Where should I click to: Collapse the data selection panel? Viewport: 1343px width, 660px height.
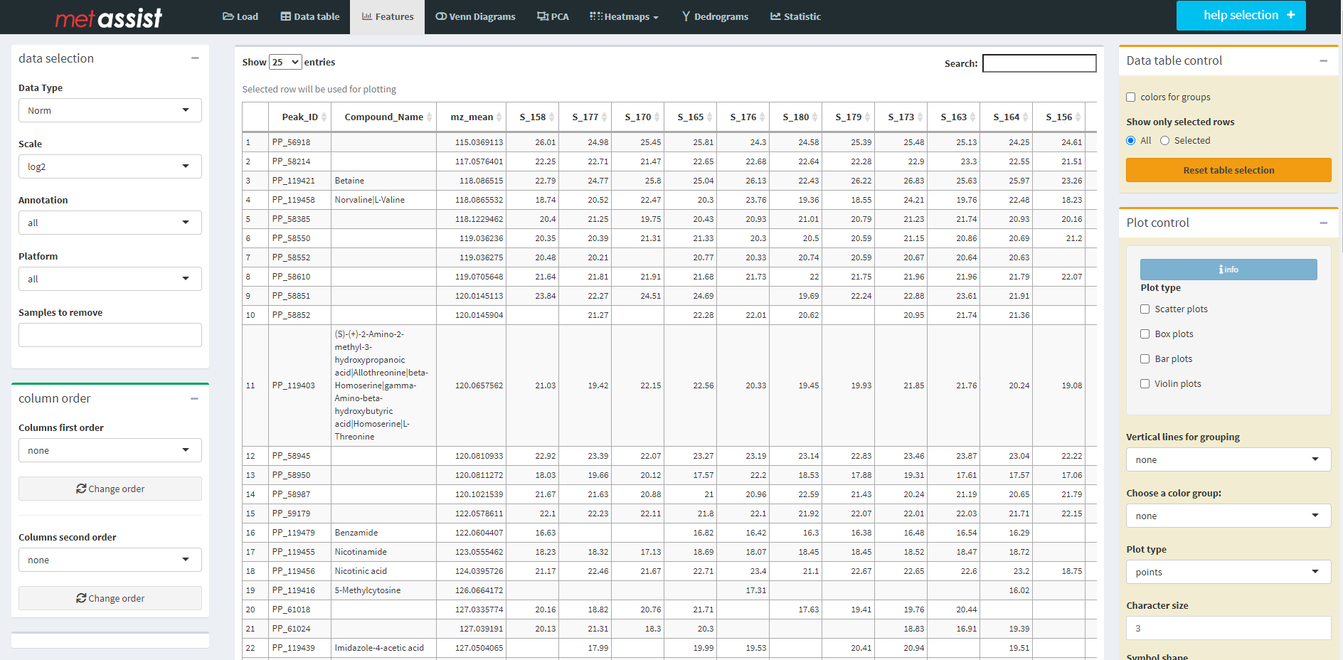pos(195,58)
